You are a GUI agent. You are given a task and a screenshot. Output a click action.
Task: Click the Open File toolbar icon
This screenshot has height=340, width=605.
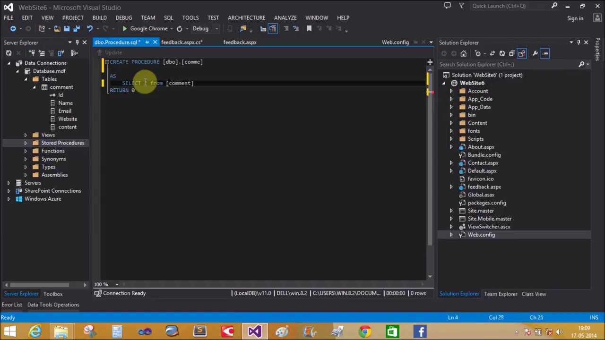tap(57, 29)
